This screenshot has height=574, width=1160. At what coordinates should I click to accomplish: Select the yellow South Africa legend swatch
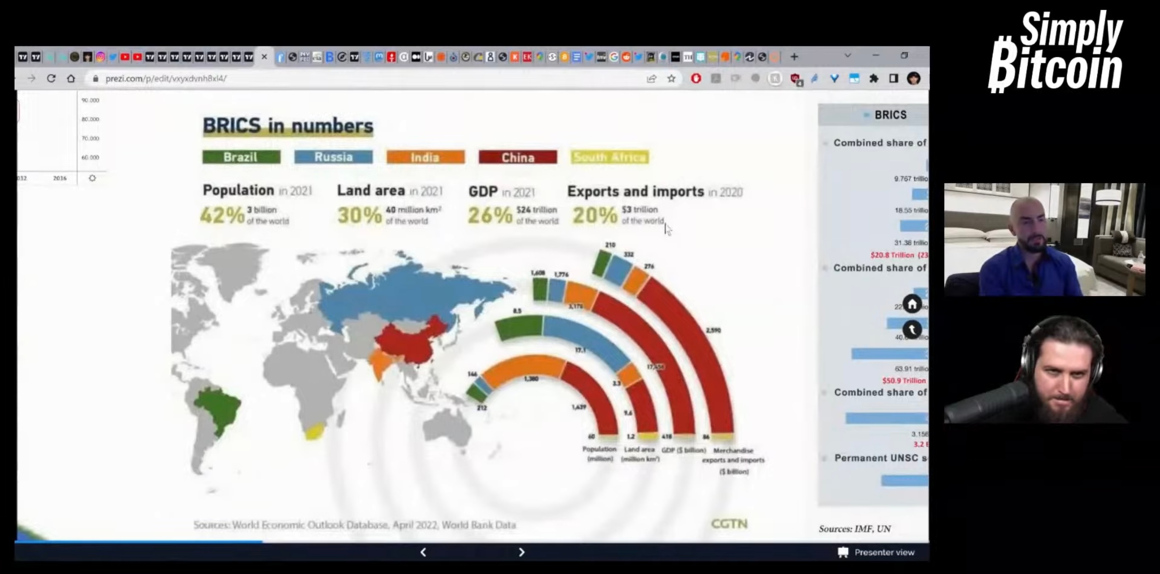tap(610, 157)
